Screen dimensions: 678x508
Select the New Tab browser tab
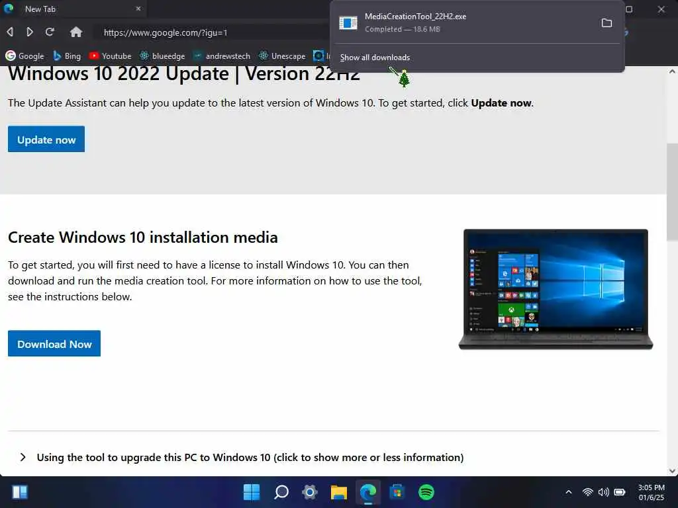pos(73,9)
